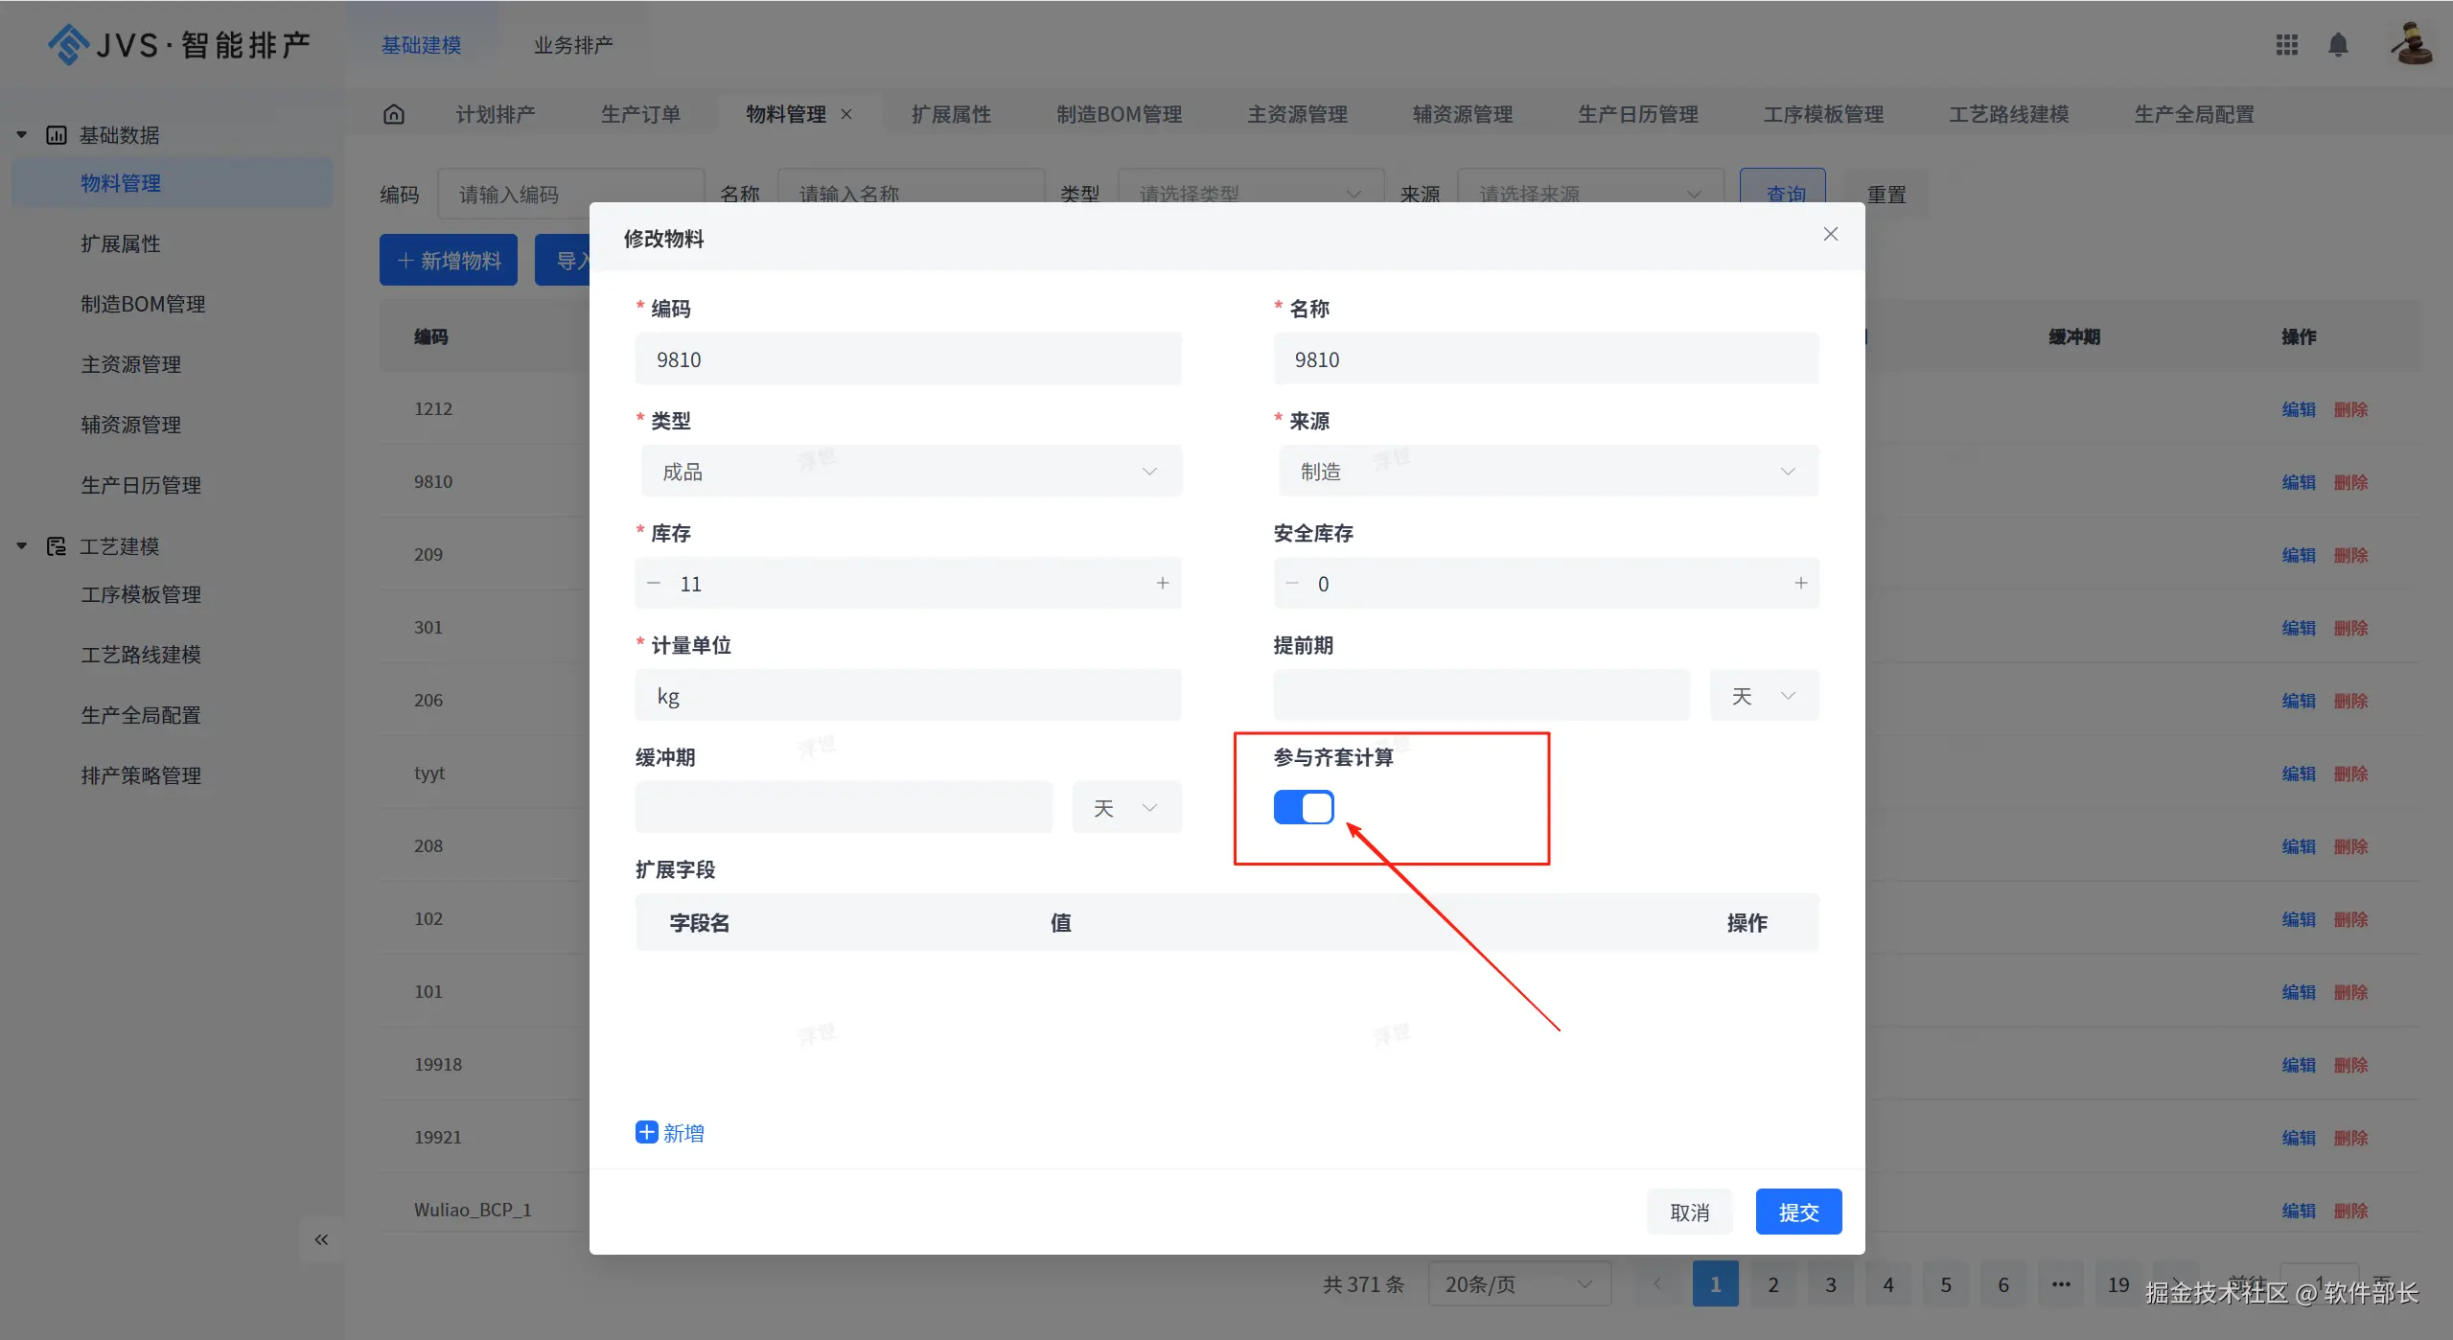Click 新增 plus icon under 扩展字段
The image size is (2453, 1340).
coord(647,1133)
